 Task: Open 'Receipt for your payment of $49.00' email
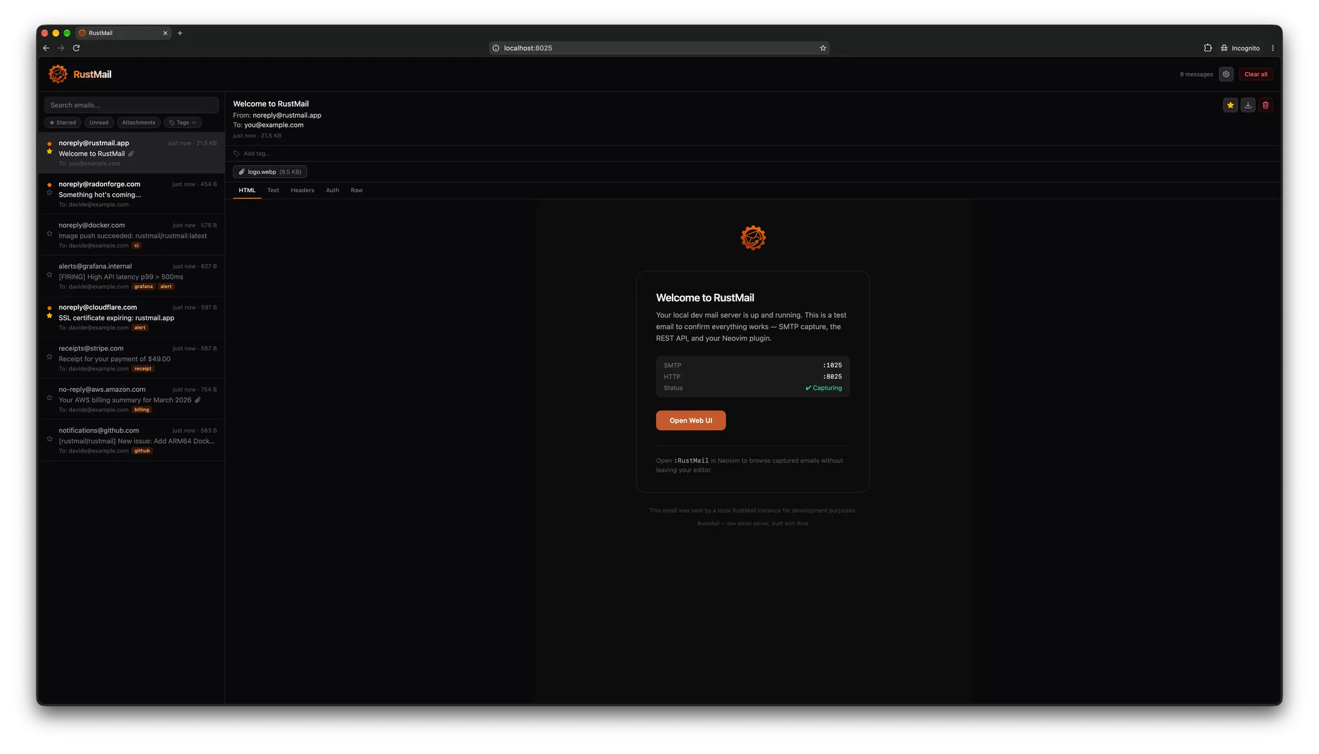tap(131, 358)
